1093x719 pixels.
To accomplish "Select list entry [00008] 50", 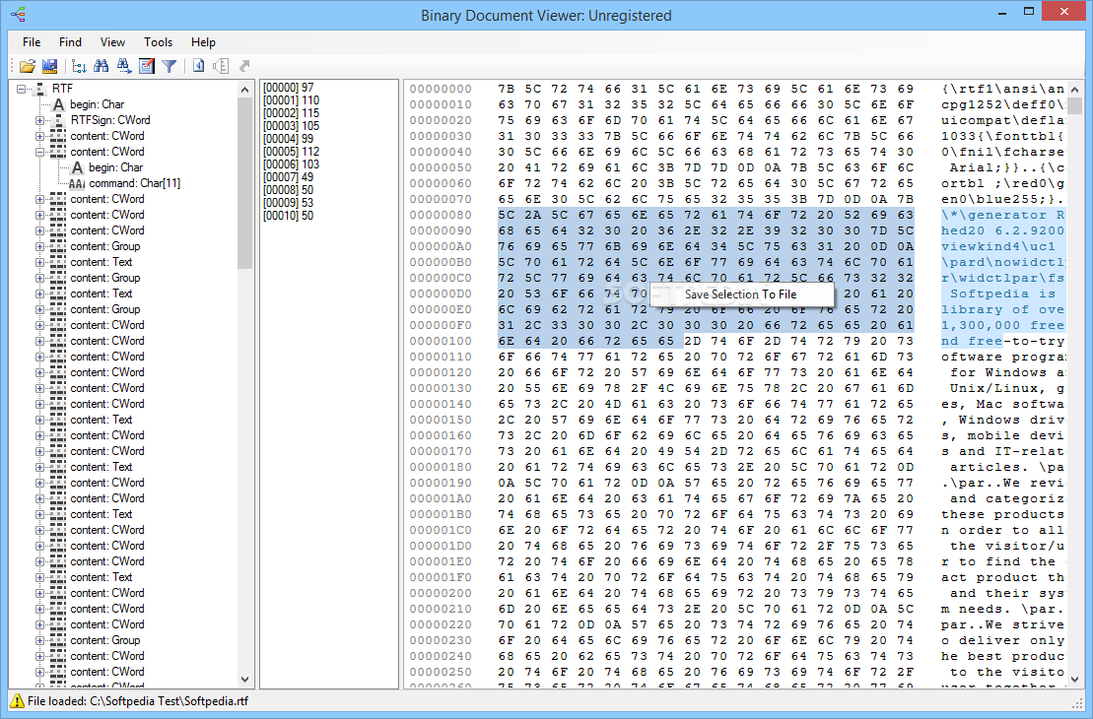I will click(289, 189).
